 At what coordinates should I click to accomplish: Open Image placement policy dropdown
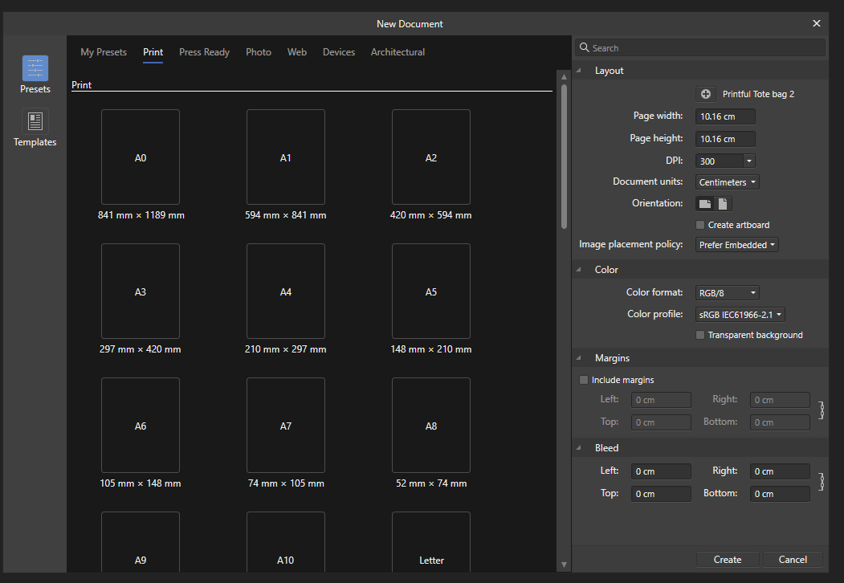click(737, 245)
